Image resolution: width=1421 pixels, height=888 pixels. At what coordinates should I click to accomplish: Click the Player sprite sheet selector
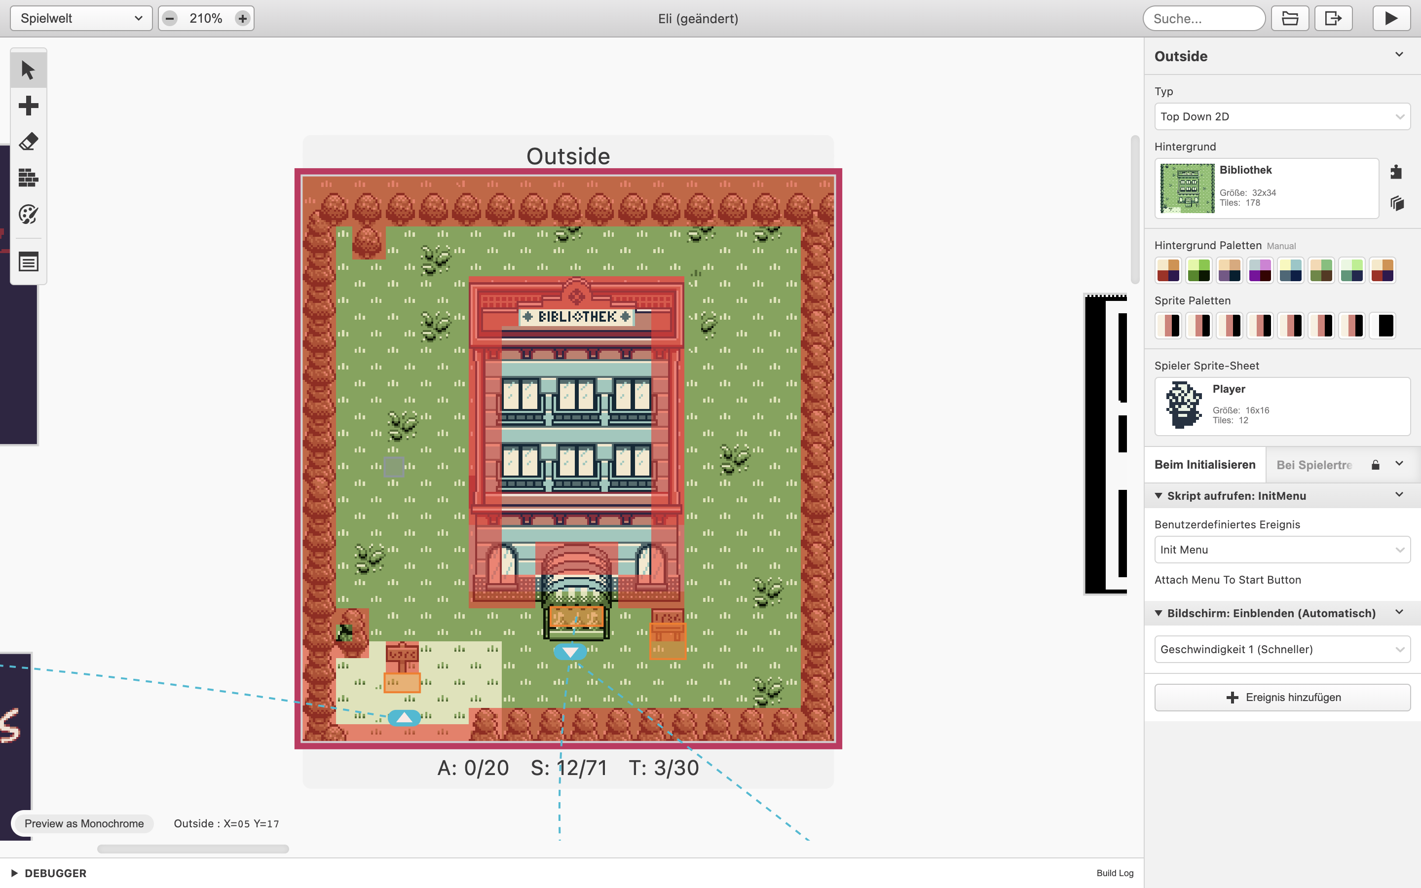click(1282, 406)
